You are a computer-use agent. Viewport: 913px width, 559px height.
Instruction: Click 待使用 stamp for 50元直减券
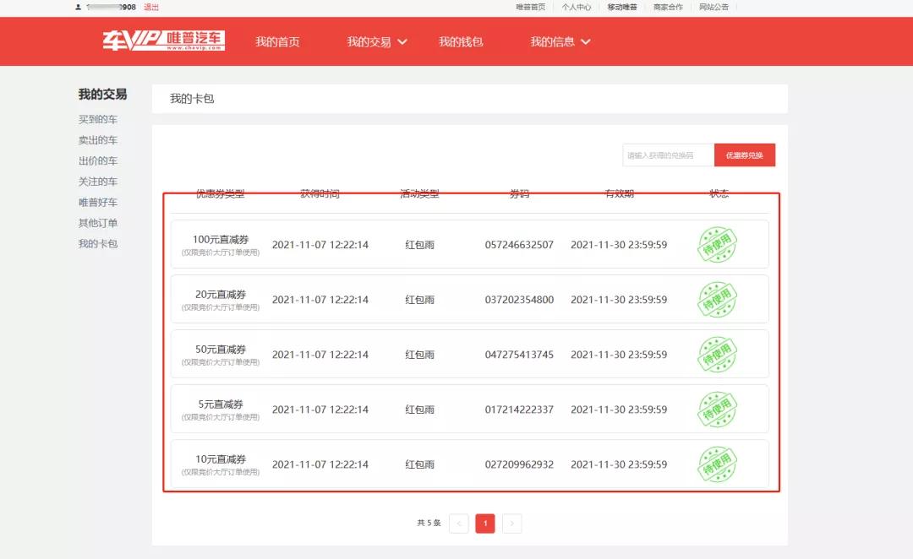[718, 355]
